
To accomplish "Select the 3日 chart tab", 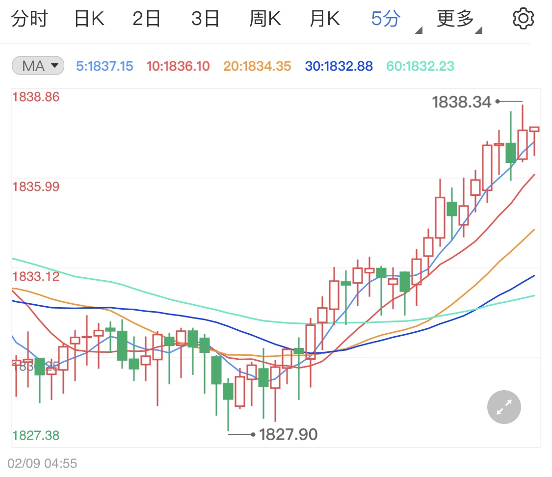I will (205, 19).
